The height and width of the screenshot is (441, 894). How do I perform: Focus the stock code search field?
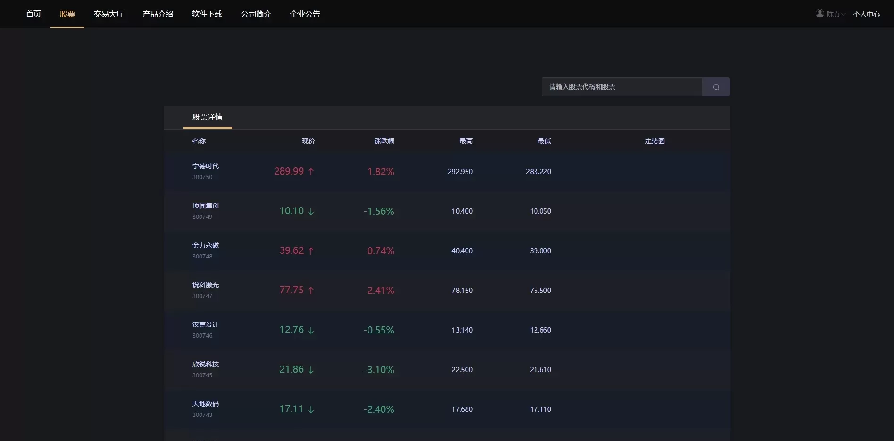coord(622,87)
